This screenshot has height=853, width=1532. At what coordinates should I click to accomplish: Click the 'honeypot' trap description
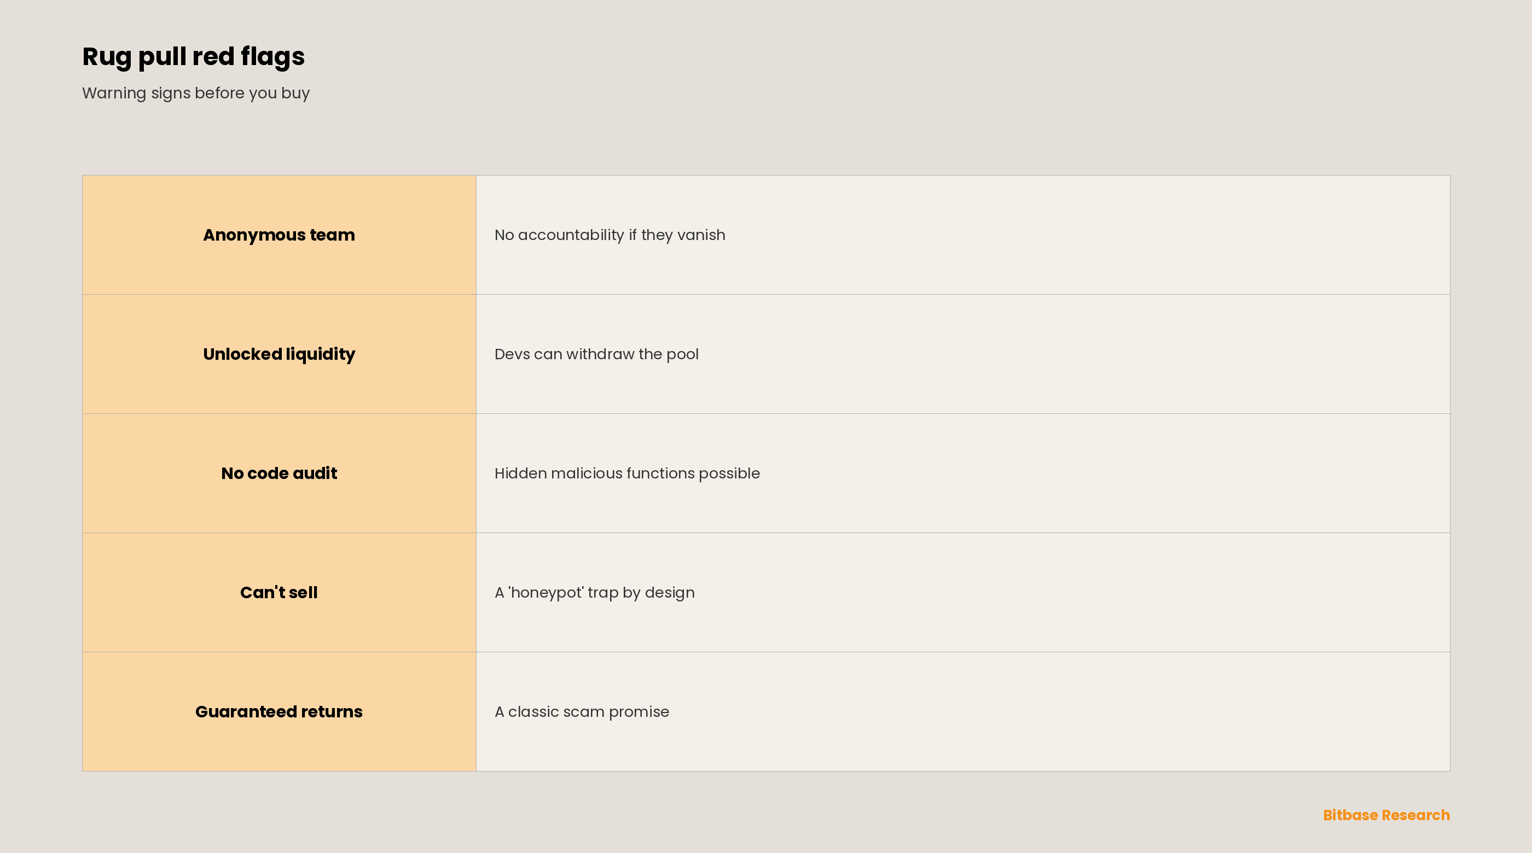point(594,593)
